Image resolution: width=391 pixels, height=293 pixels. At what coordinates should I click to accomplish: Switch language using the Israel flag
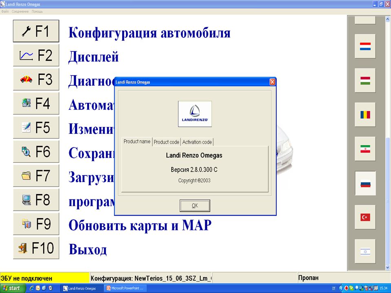click(365, 251)
